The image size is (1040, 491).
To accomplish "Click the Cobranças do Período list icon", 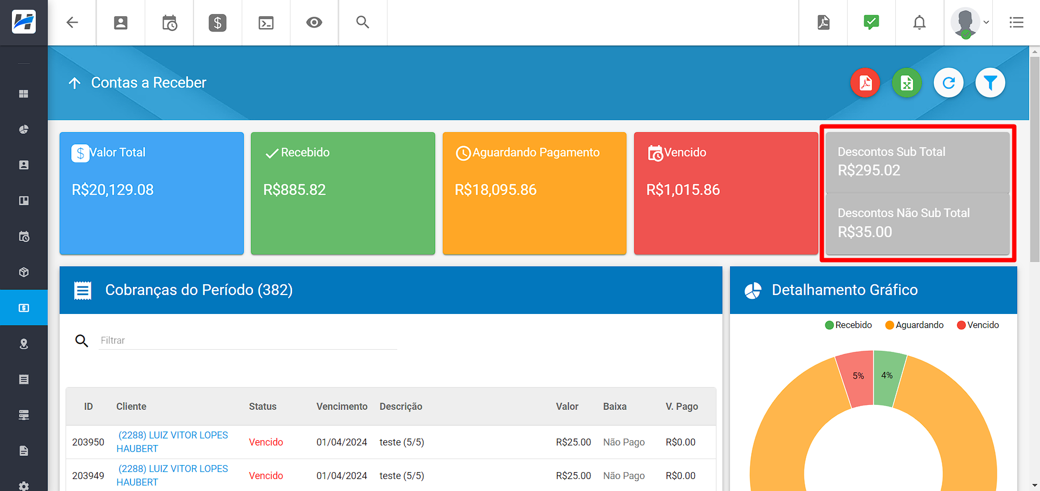I will point(82,291).
